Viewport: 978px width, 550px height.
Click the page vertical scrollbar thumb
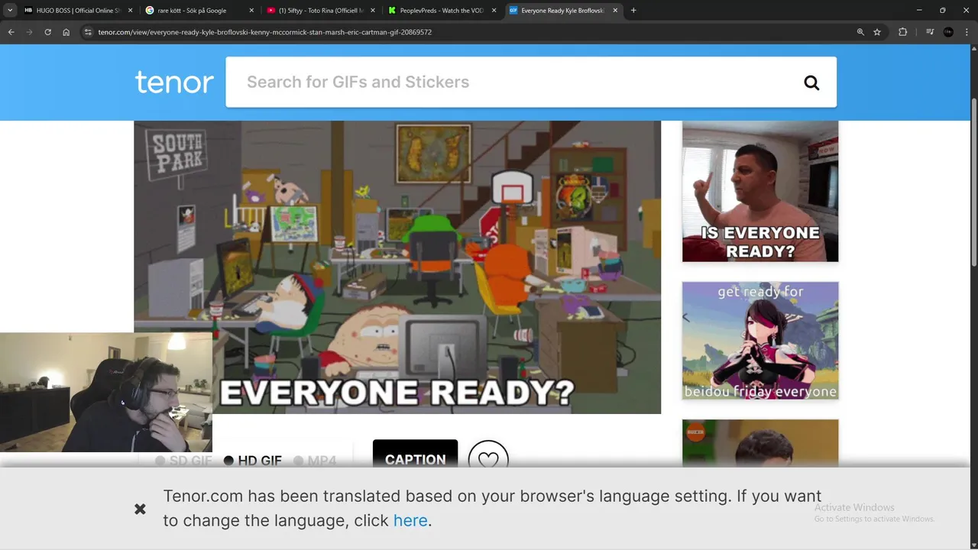[x=973, y=183]
